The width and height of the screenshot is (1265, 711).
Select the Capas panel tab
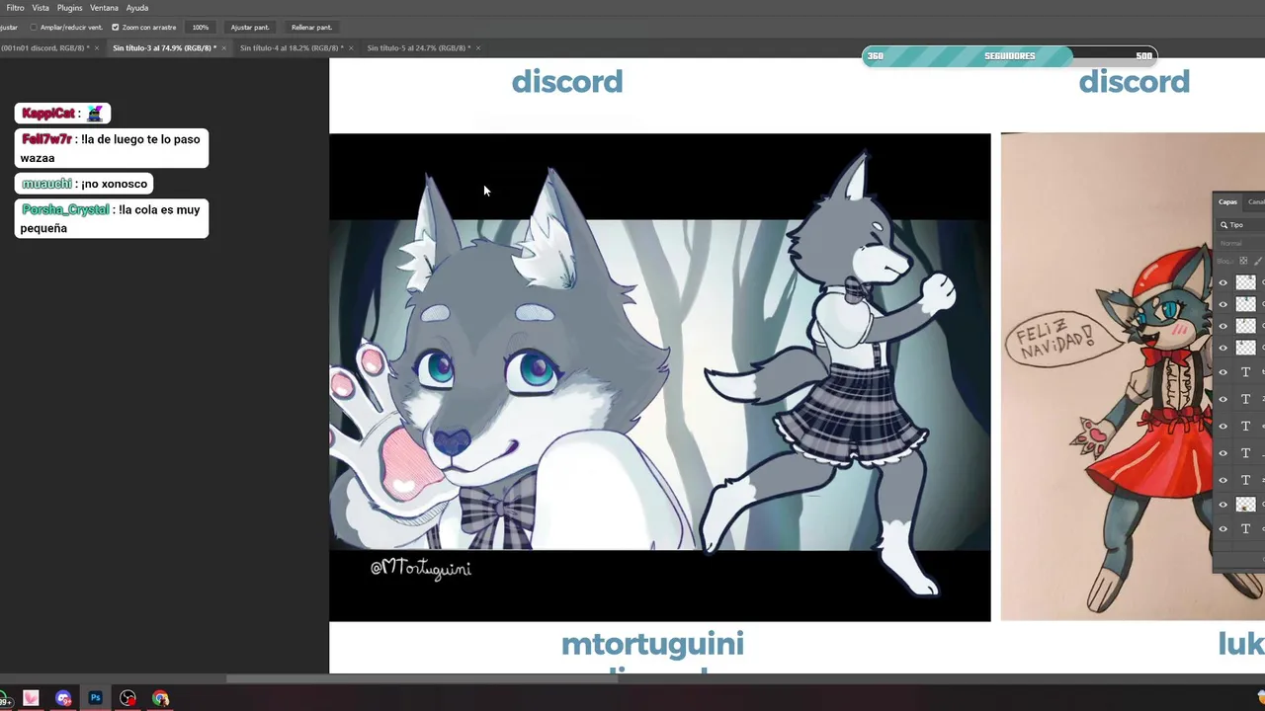coord(1227,201)
